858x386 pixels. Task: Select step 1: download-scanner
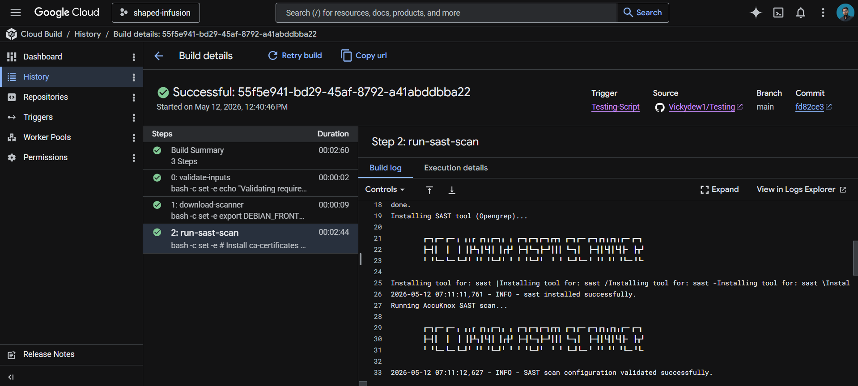(x=251, y=210)
